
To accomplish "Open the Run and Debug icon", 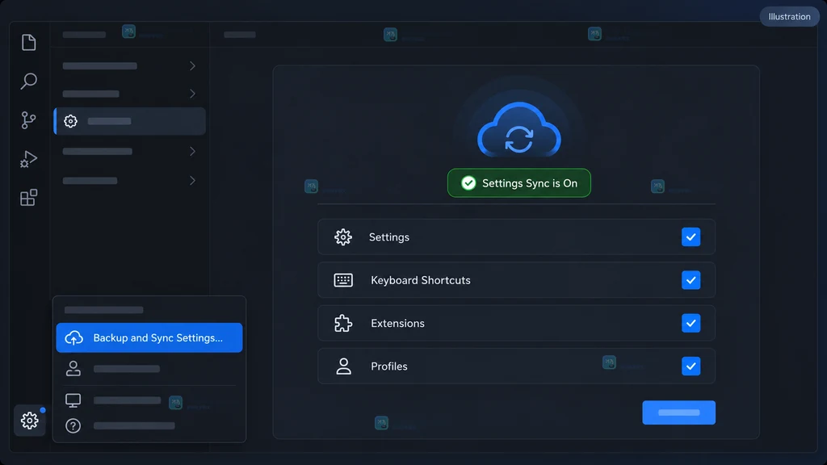I will tap(28, 159).
